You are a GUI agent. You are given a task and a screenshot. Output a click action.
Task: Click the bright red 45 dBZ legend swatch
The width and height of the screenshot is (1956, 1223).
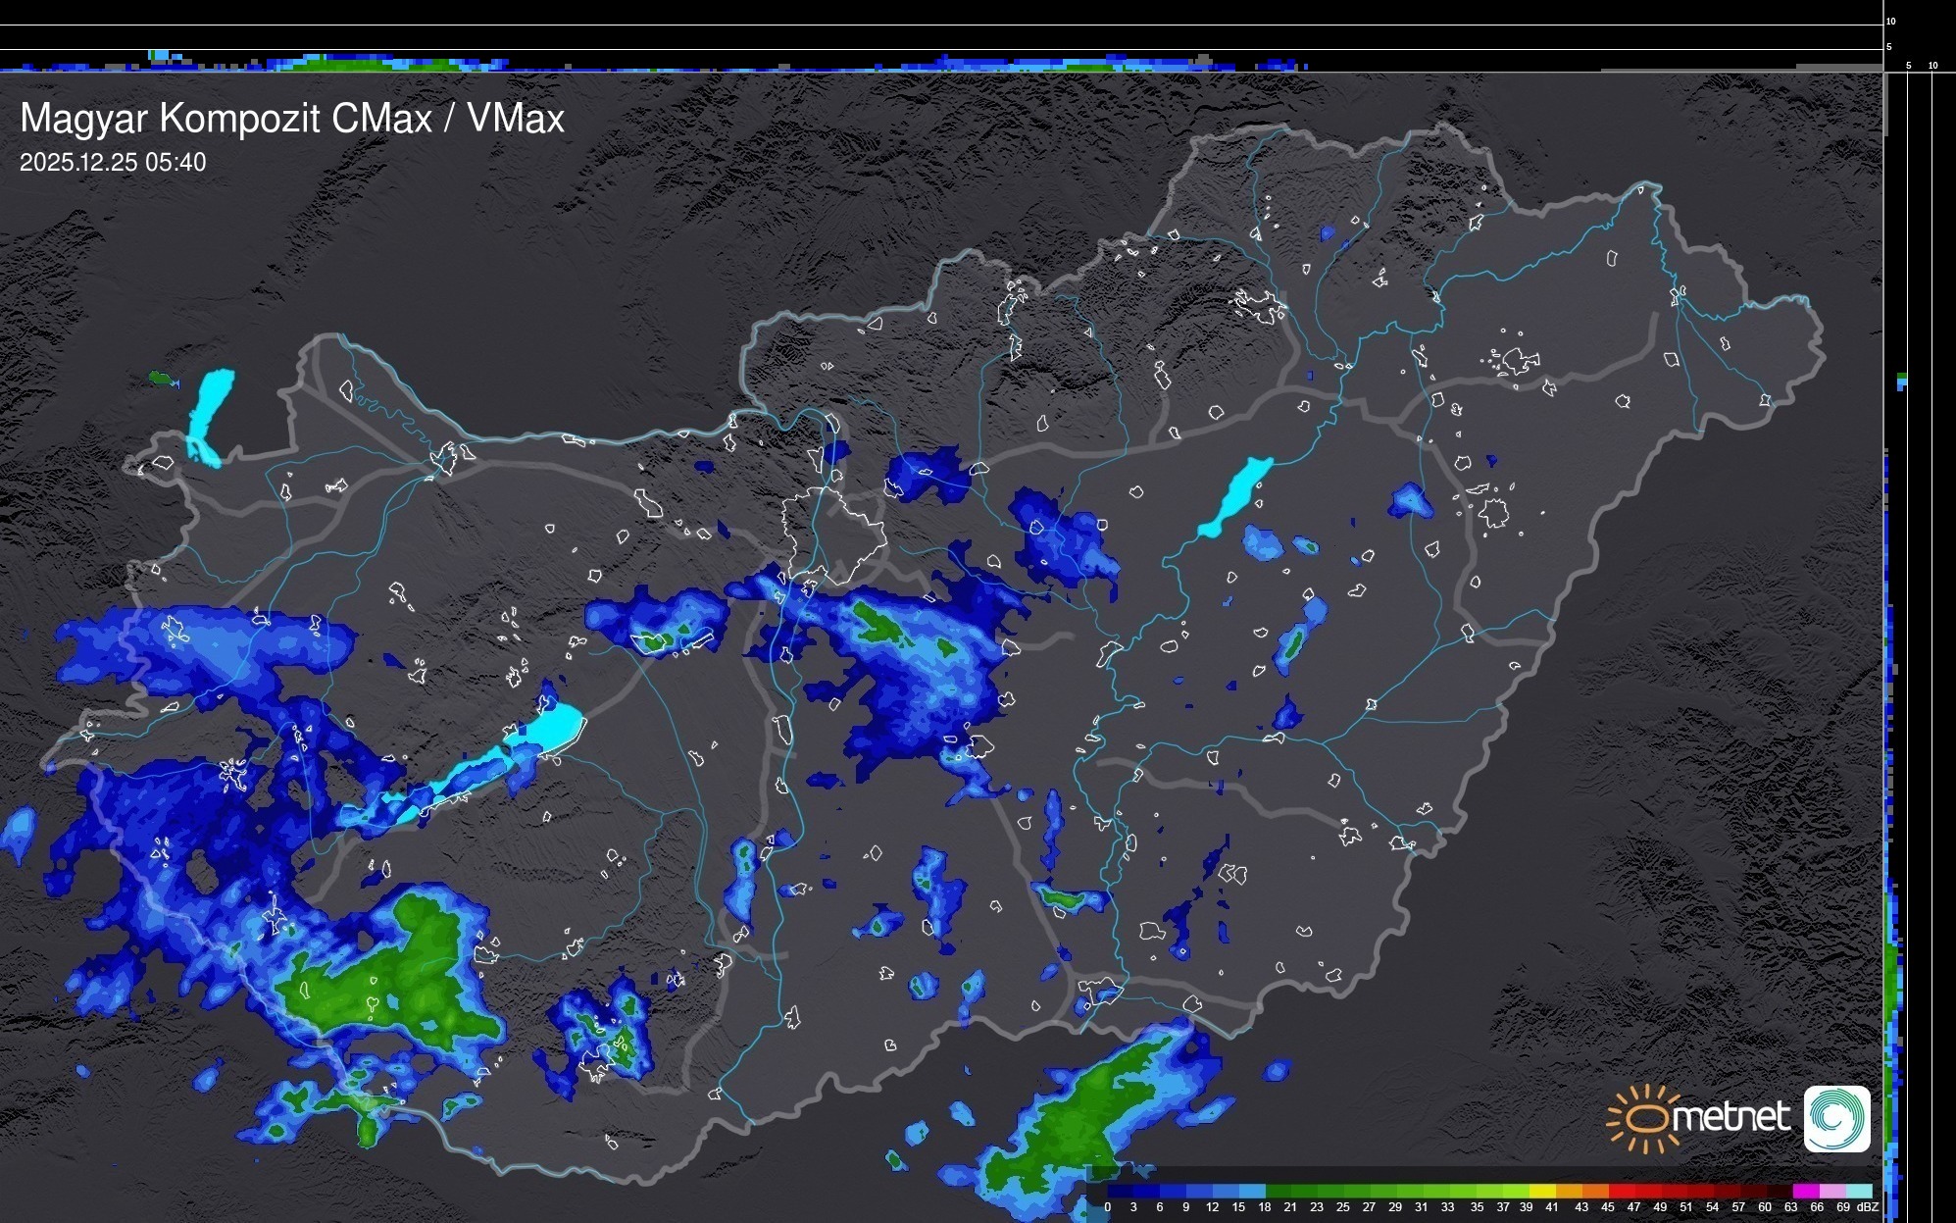tap(1621, 1191)
